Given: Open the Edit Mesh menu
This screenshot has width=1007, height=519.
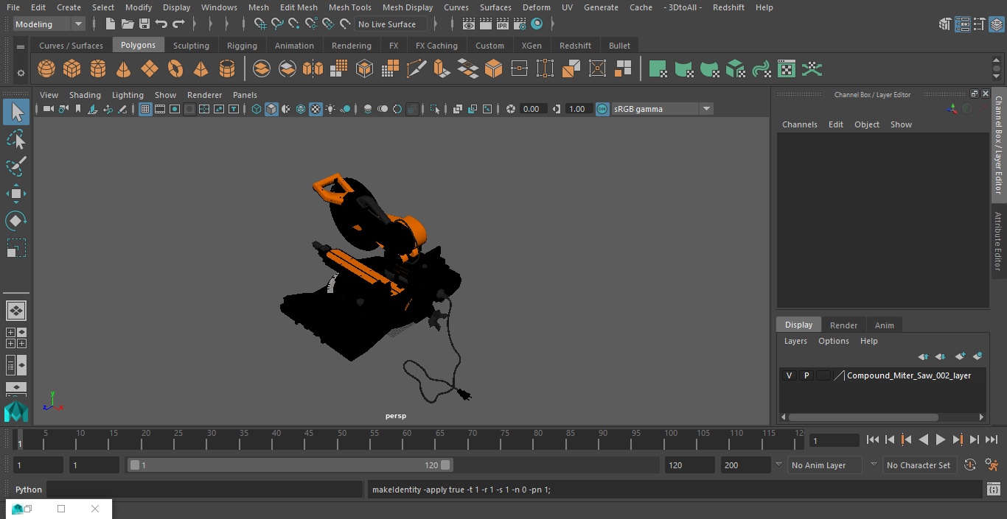Looking at the screenshot, I should coord(299,7).
